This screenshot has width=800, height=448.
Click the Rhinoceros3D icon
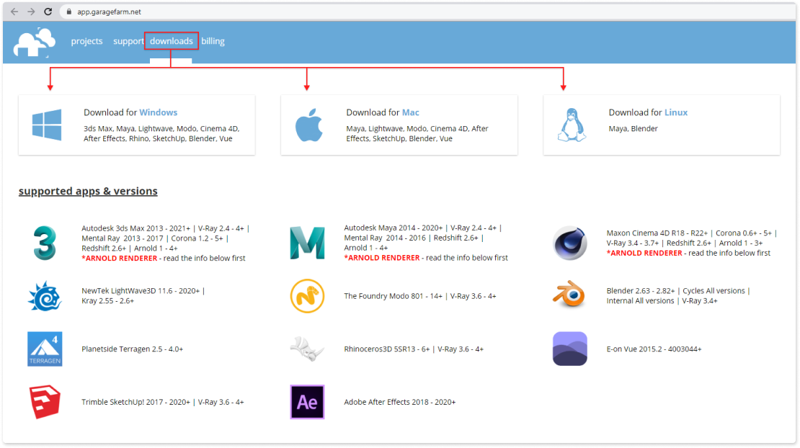click(307, 349)
